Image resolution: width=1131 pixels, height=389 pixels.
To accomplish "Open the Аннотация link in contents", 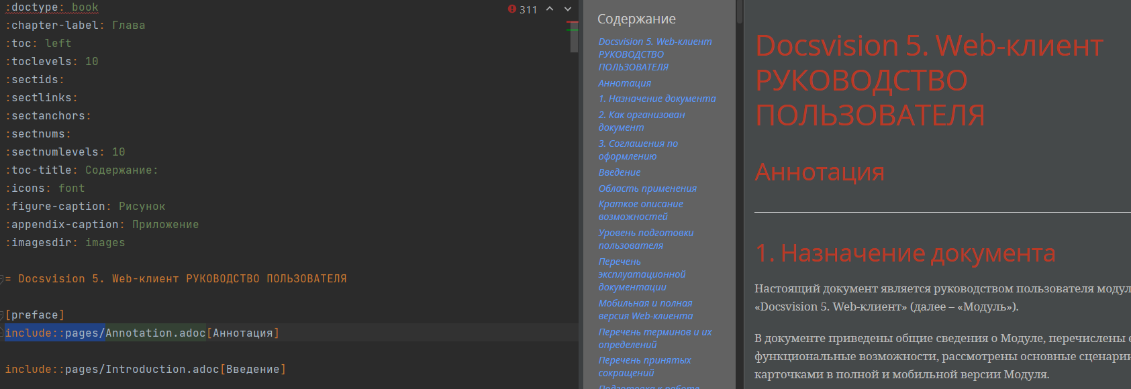I will [624, 83].
